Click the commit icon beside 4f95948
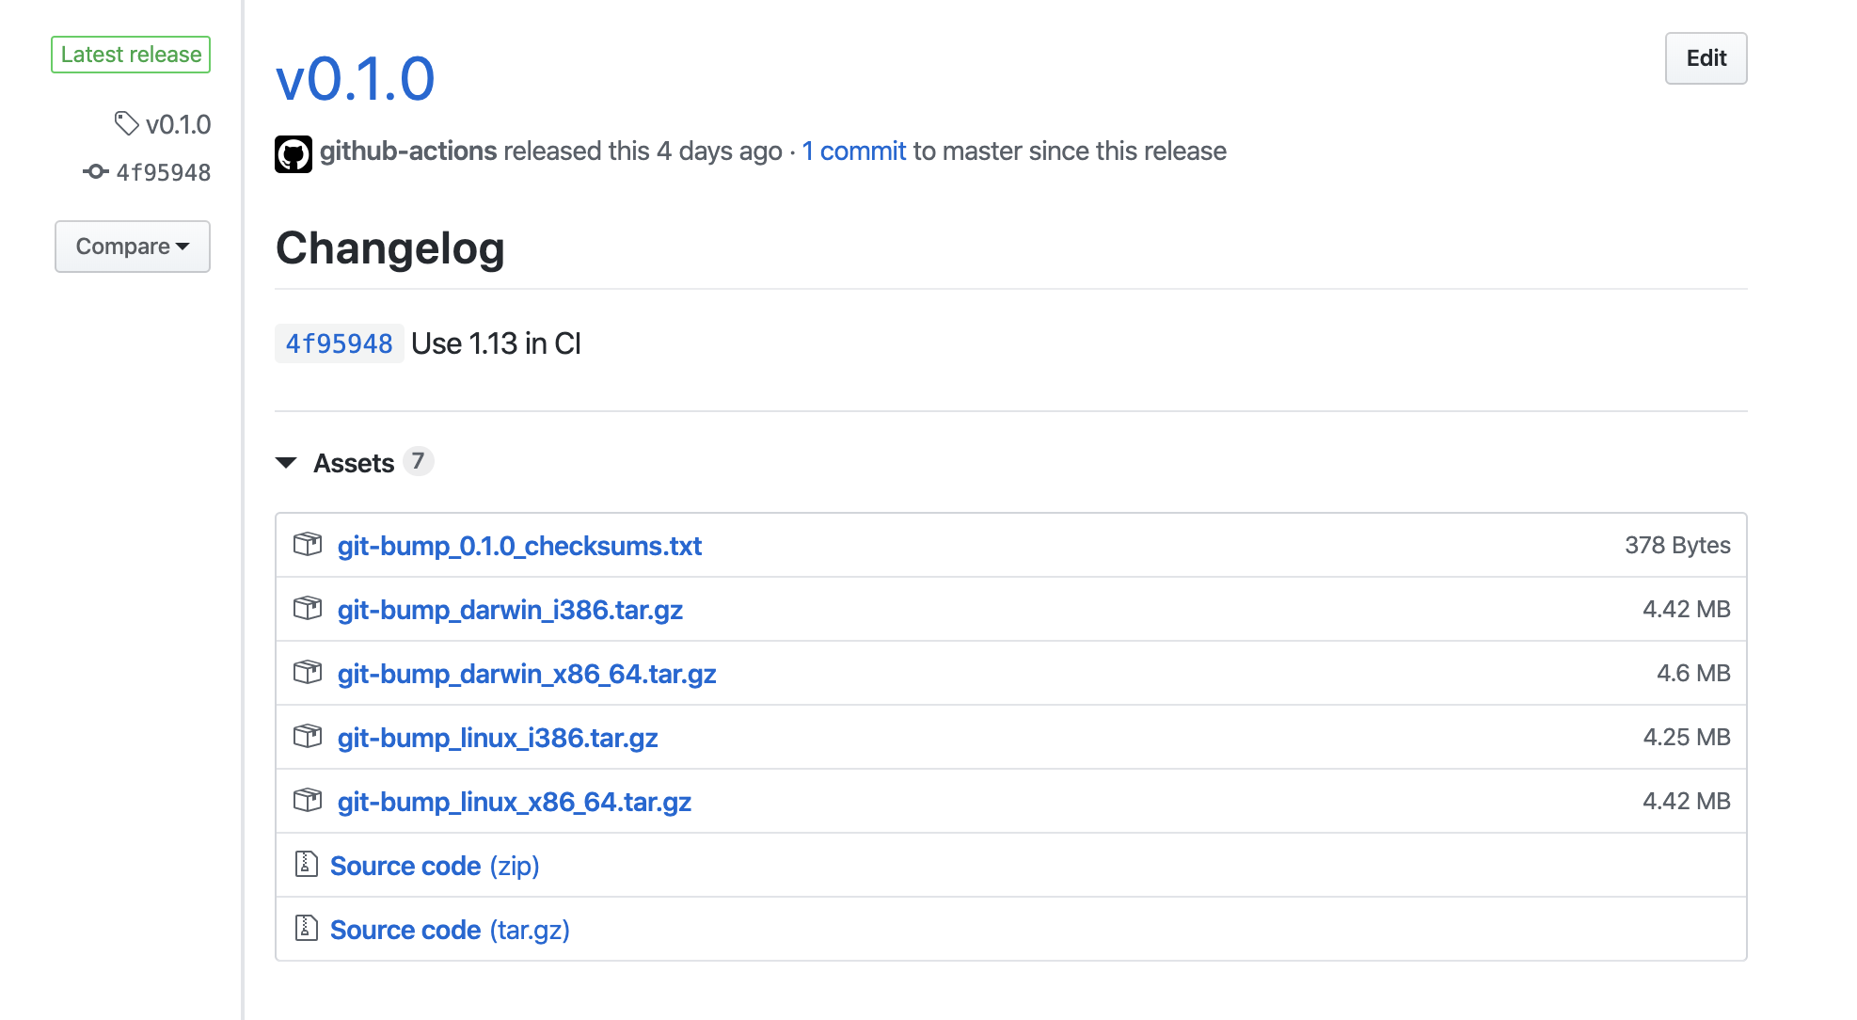 (x=95, y=171)
